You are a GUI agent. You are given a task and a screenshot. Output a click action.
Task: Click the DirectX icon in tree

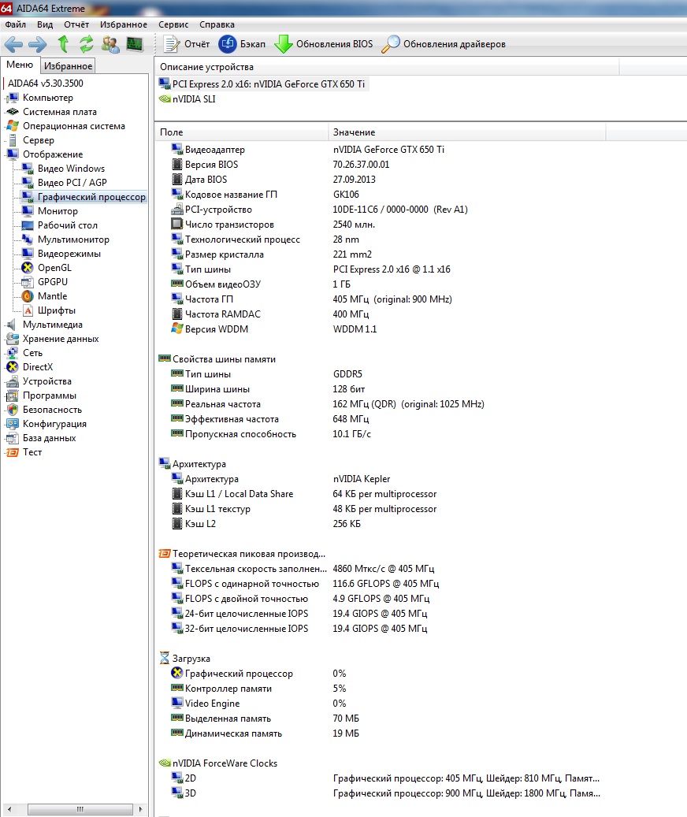[13, 367]
